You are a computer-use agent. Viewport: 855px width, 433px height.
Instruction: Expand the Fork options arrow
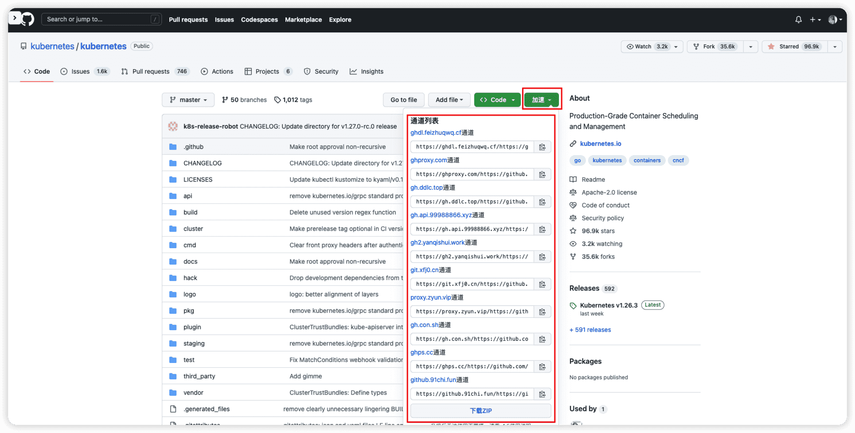click(750, 47)
